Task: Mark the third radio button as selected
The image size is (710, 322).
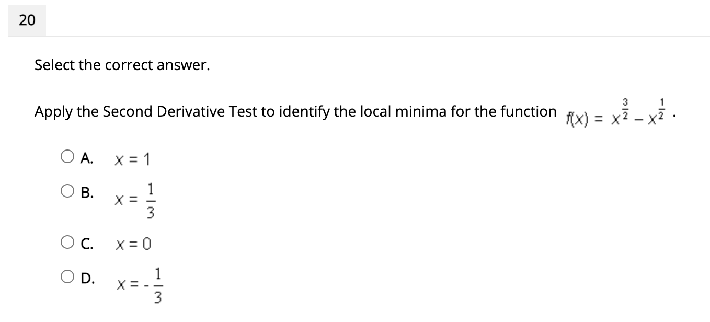Action: 67,241
